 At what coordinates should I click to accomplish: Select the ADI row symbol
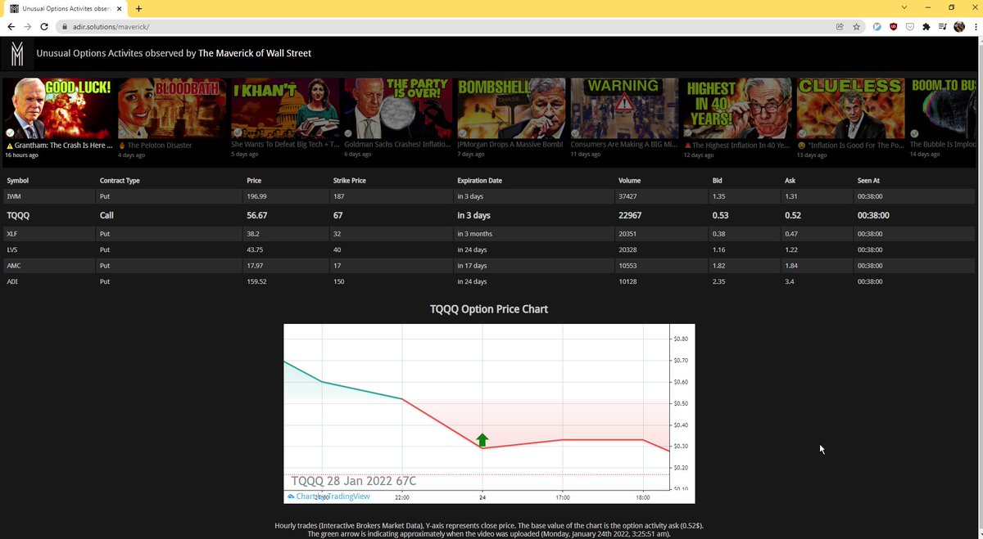[12, 281]
